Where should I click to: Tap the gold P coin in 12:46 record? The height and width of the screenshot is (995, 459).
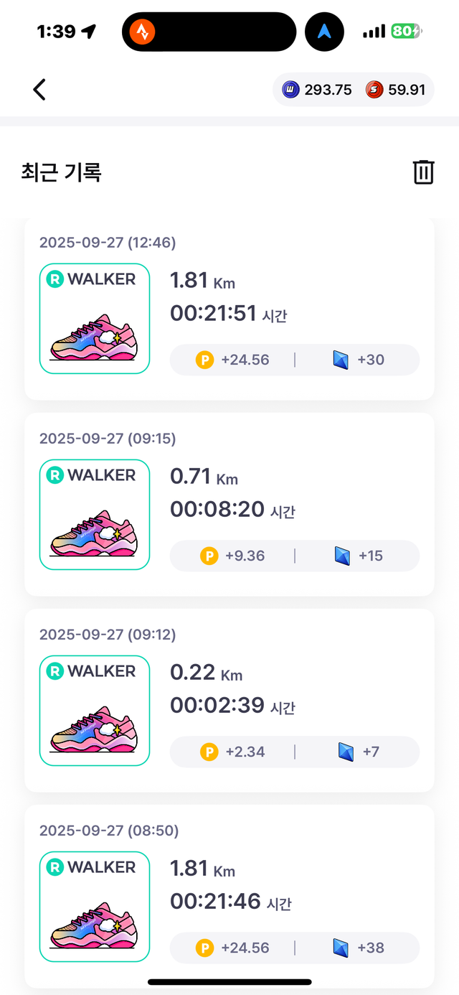tap(204, 360)
